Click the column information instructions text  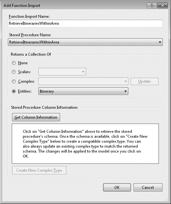coord(85,144)
